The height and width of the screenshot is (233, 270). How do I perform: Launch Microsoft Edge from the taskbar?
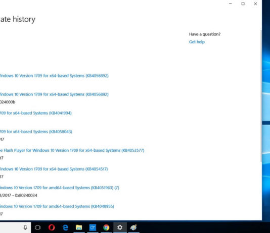click(x=65, y=227)
